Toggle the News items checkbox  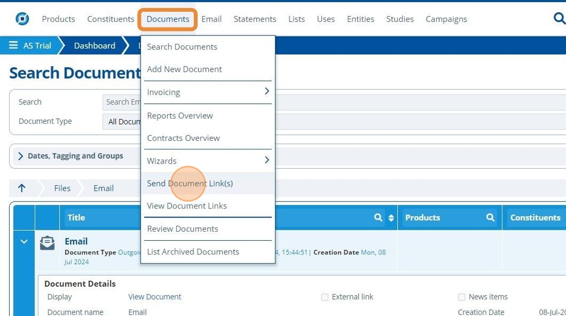462,297
